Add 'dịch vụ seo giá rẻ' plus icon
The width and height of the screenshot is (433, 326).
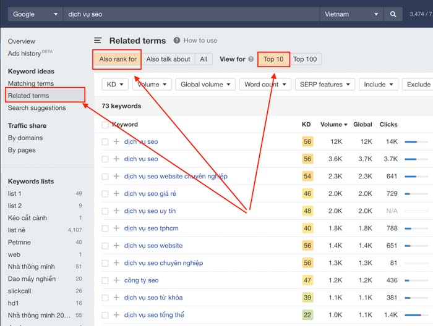click(116, 194)
